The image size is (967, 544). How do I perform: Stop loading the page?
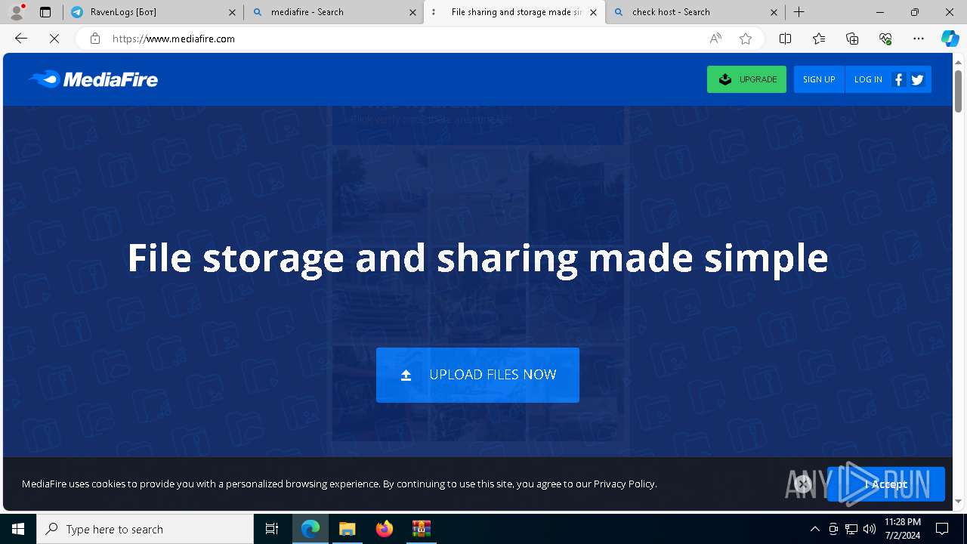point(54,39)
